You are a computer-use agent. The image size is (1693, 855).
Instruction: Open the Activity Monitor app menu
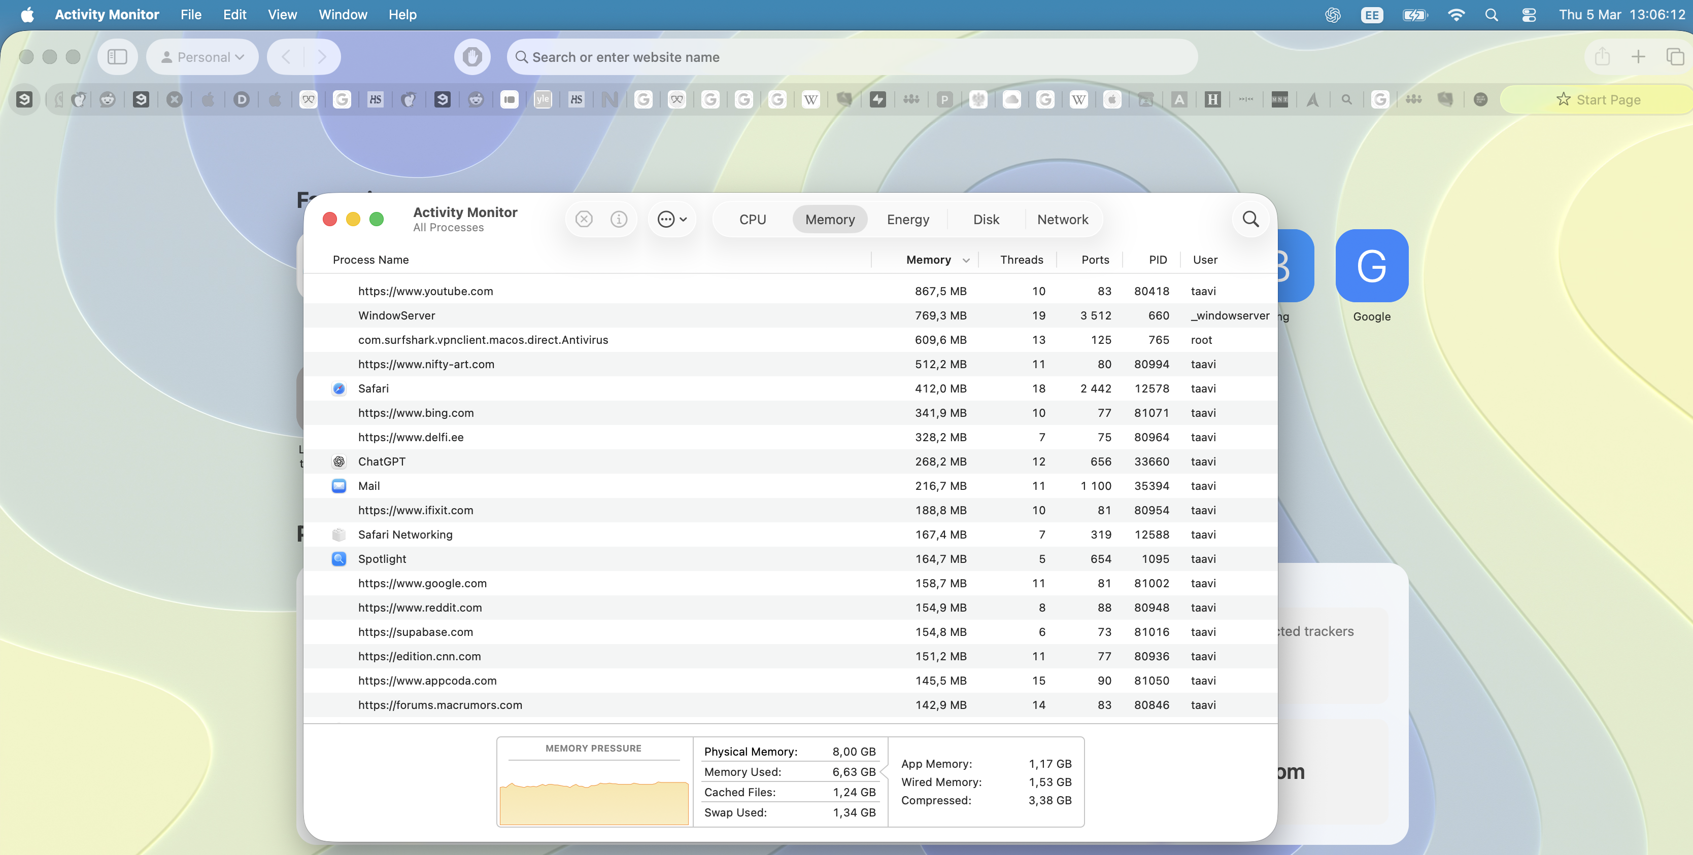(x=107, y=14)
